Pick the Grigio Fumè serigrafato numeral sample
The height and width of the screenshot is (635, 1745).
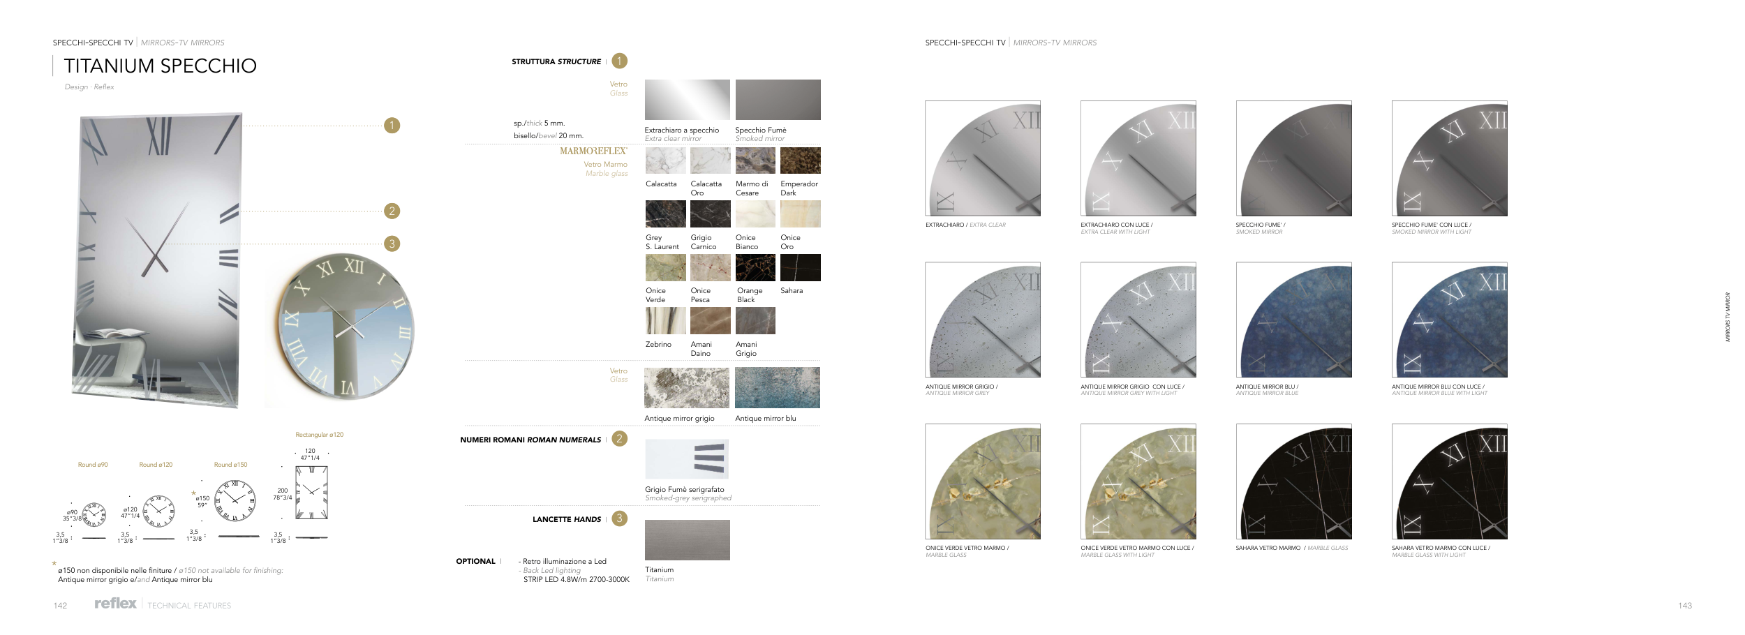coord(687,459)
